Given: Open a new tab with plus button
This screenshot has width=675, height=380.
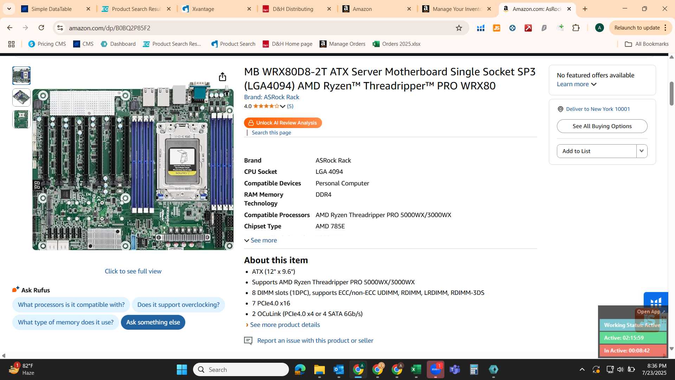Looking at the screenshot, I should (x=585, y=9).
